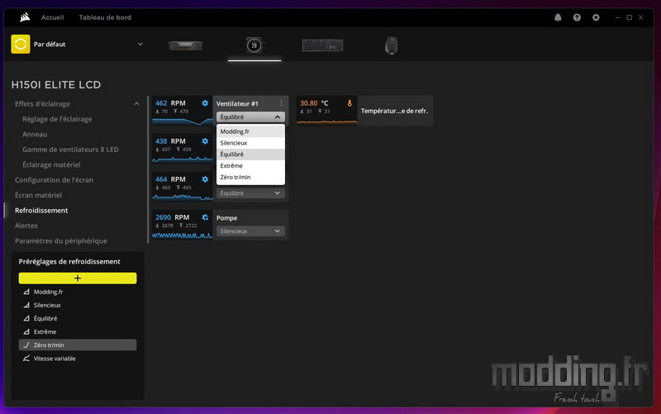Select the mouse device thumbnail
Screen dimensions: 661x414
pyautogui.click(x=391, y=45)
